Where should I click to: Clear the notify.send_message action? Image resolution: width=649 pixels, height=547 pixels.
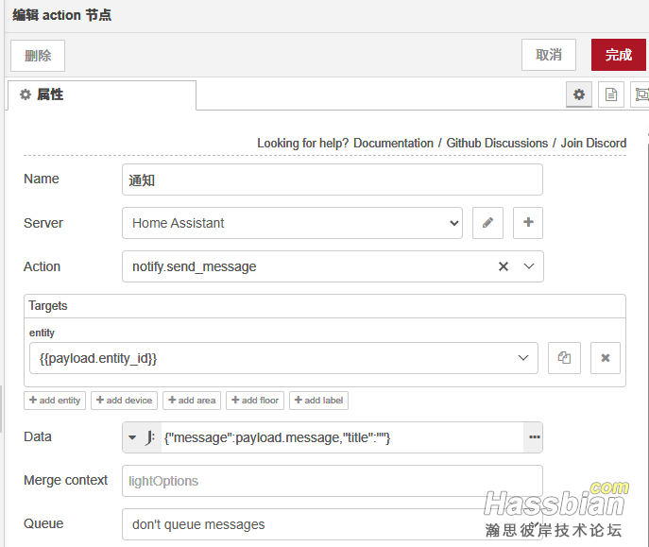point(504,266)
